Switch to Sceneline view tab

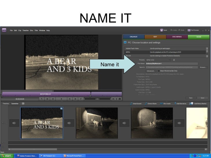[x=15, y=104]
